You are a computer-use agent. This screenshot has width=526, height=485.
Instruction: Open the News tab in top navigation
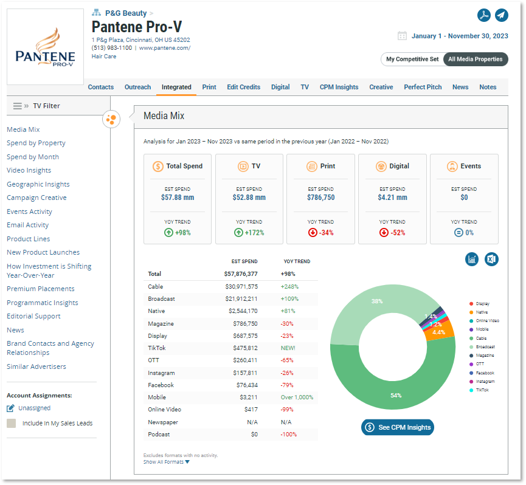(460, 87)
